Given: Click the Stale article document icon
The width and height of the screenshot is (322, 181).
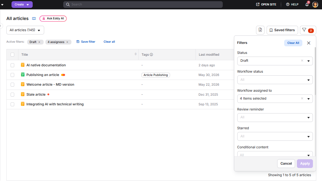Looking at the screenshot, I should tap(23, 94).
